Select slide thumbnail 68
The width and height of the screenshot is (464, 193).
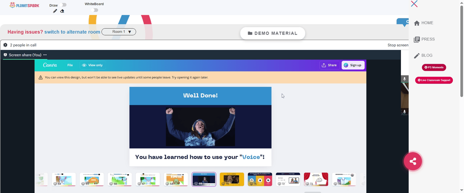tap(176, 180)
